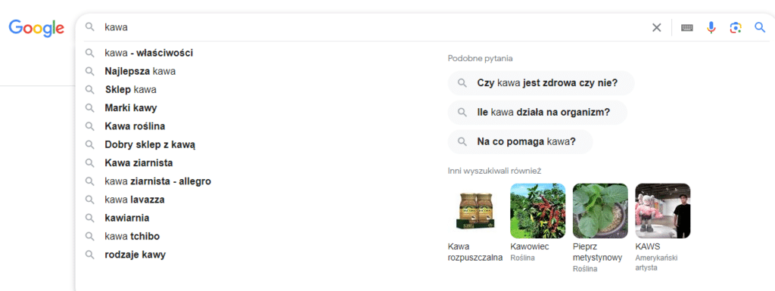Click the 'KAWS' label
This screenshot has height=291, width=775.
tap(648, 246)
